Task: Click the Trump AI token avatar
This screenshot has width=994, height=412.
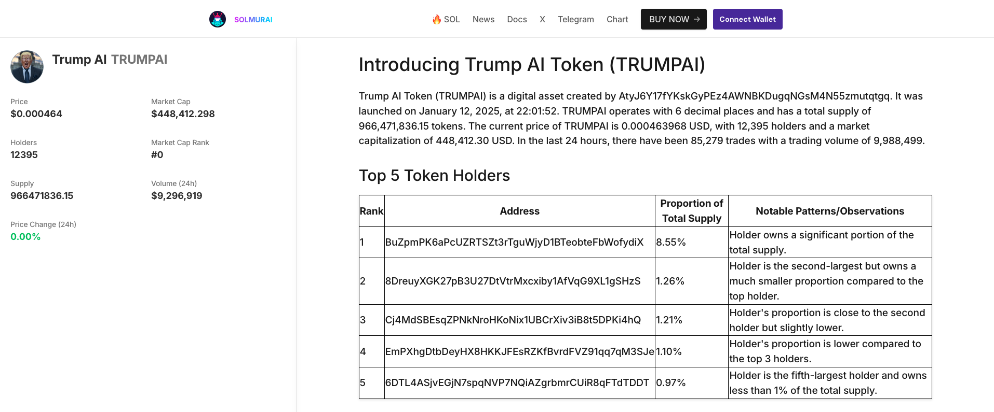Action: (x=27, y=67)
